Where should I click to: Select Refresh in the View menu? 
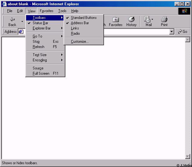click(x=45, y=47)
